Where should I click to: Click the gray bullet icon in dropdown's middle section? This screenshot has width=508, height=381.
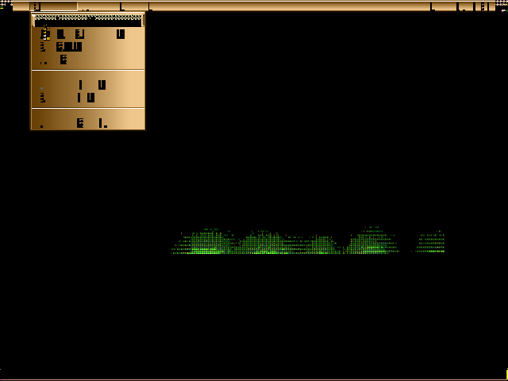pos(42,88)
